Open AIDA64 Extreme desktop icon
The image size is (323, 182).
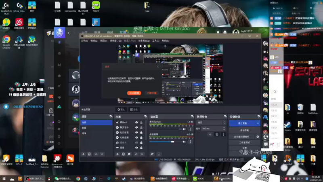click(x=44, y=161)
